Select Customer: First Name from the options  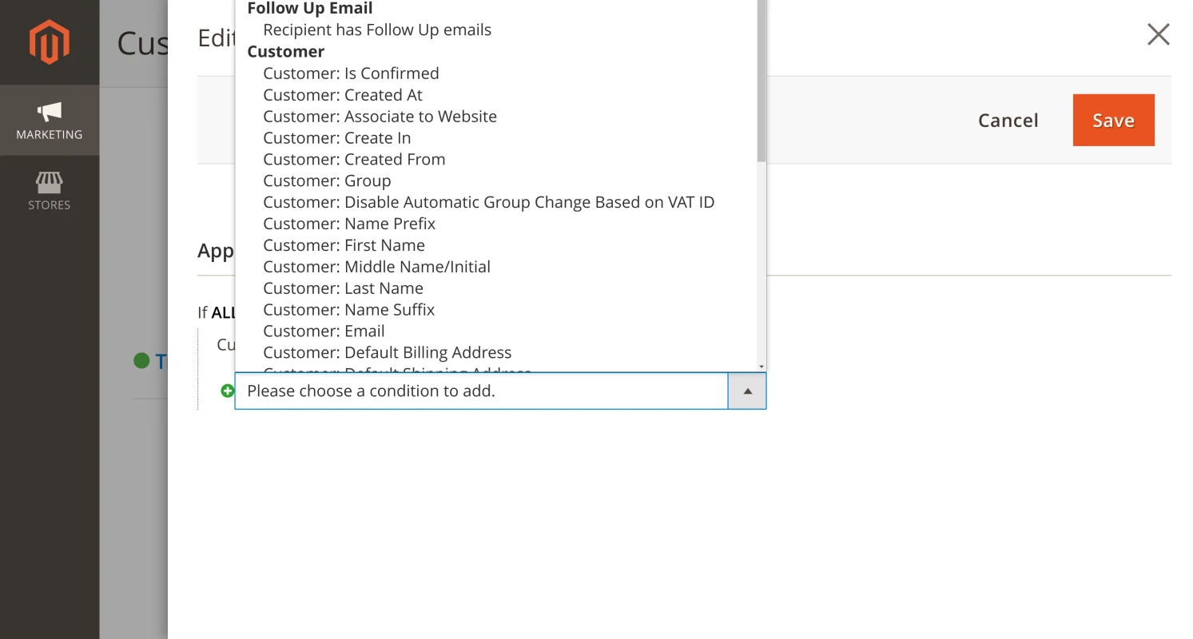pyautogui.click(x=344, y=245)
